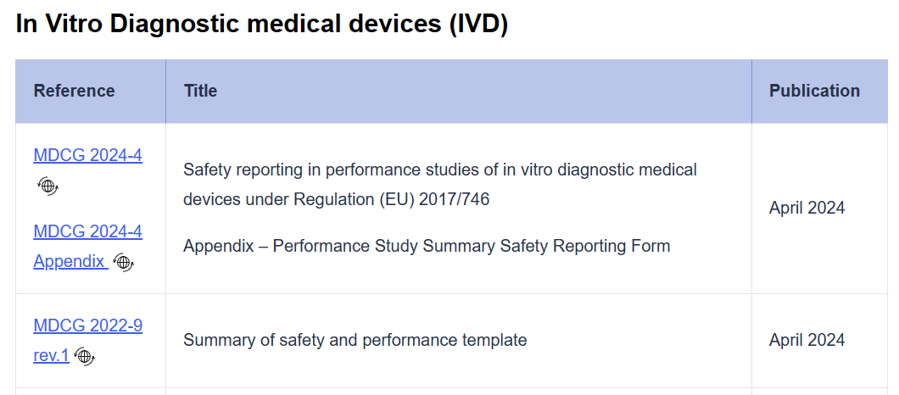Open the MDCG 2022-9 rev.1 link
This screenshot has width=899, height=395.
point(87,341)
